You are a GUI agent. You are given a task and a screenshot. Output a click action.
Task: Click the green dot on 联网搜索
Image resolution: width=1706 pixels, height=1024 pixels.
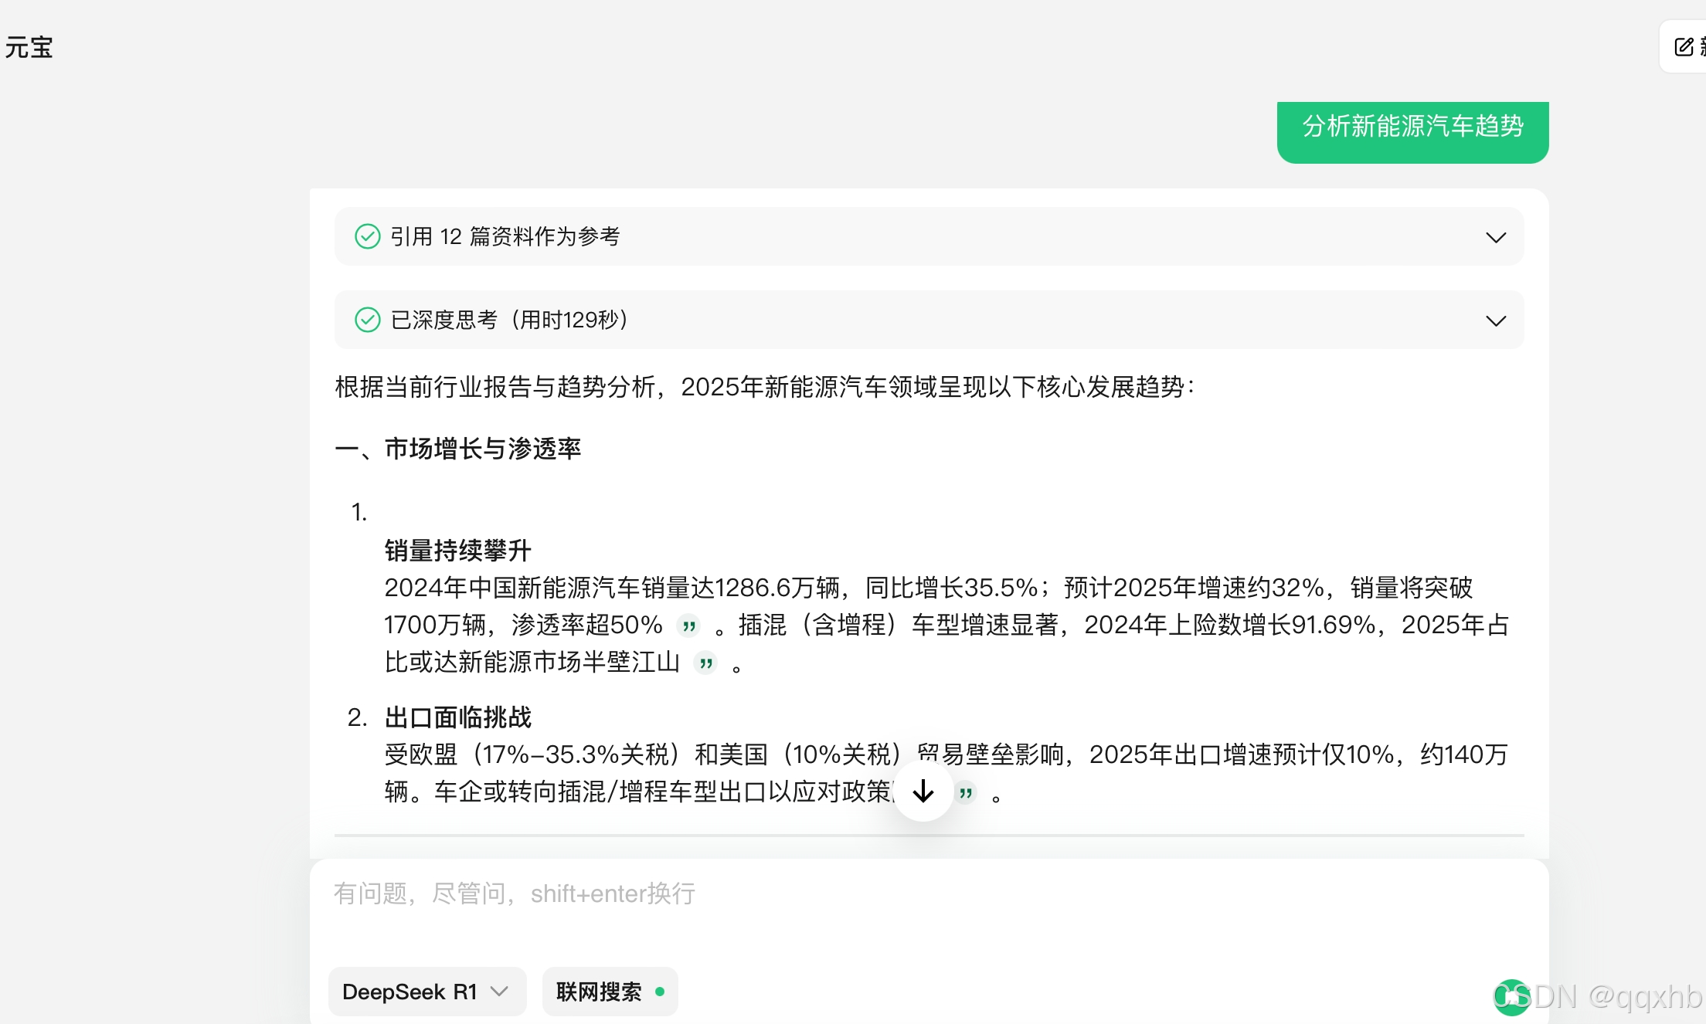[660, 992]
